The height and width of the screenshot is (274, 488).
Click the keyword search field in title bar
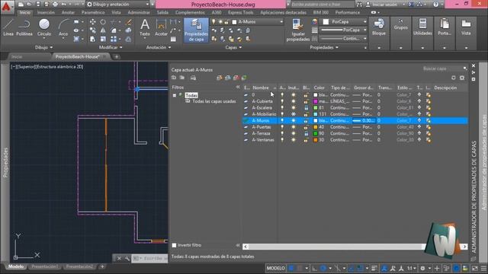(323, 5)
